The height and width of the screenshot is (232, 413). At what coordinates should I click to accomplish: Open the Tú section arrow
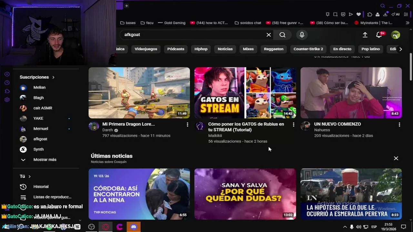pyautogui.click(x=29, y=177)
